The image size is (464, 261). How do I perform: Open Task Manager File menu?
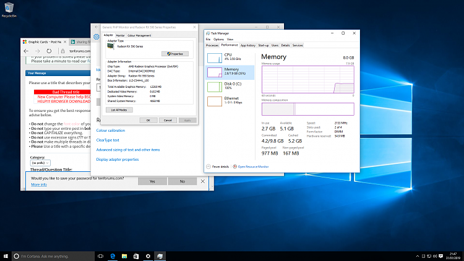(x=208, y=40)
